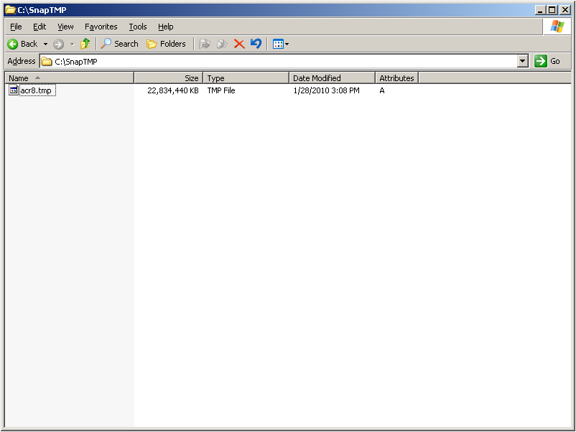Click the green Back arrow icon

(12, 44)
